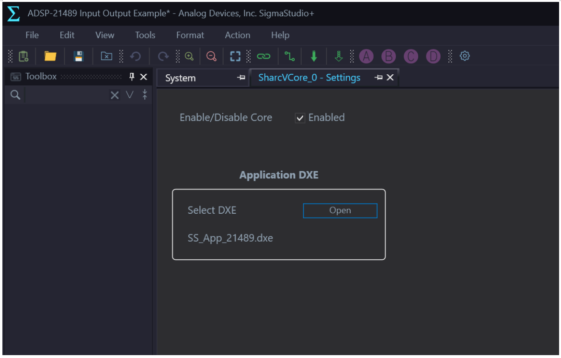Collapse all Toolbox items with arrows icon
Image resolution: width=561 pixels, height=358 pixels.
click(x=145, y=94)
